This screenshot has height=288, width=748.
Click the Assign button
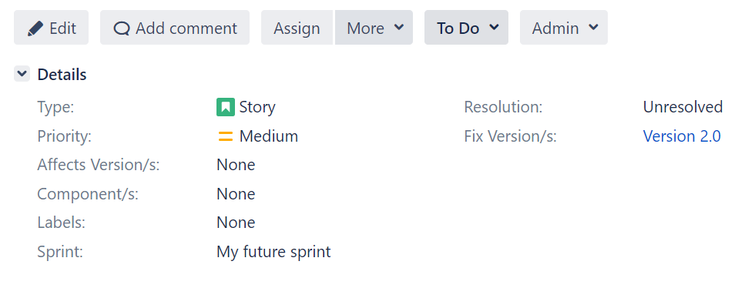tap(297, 28)
